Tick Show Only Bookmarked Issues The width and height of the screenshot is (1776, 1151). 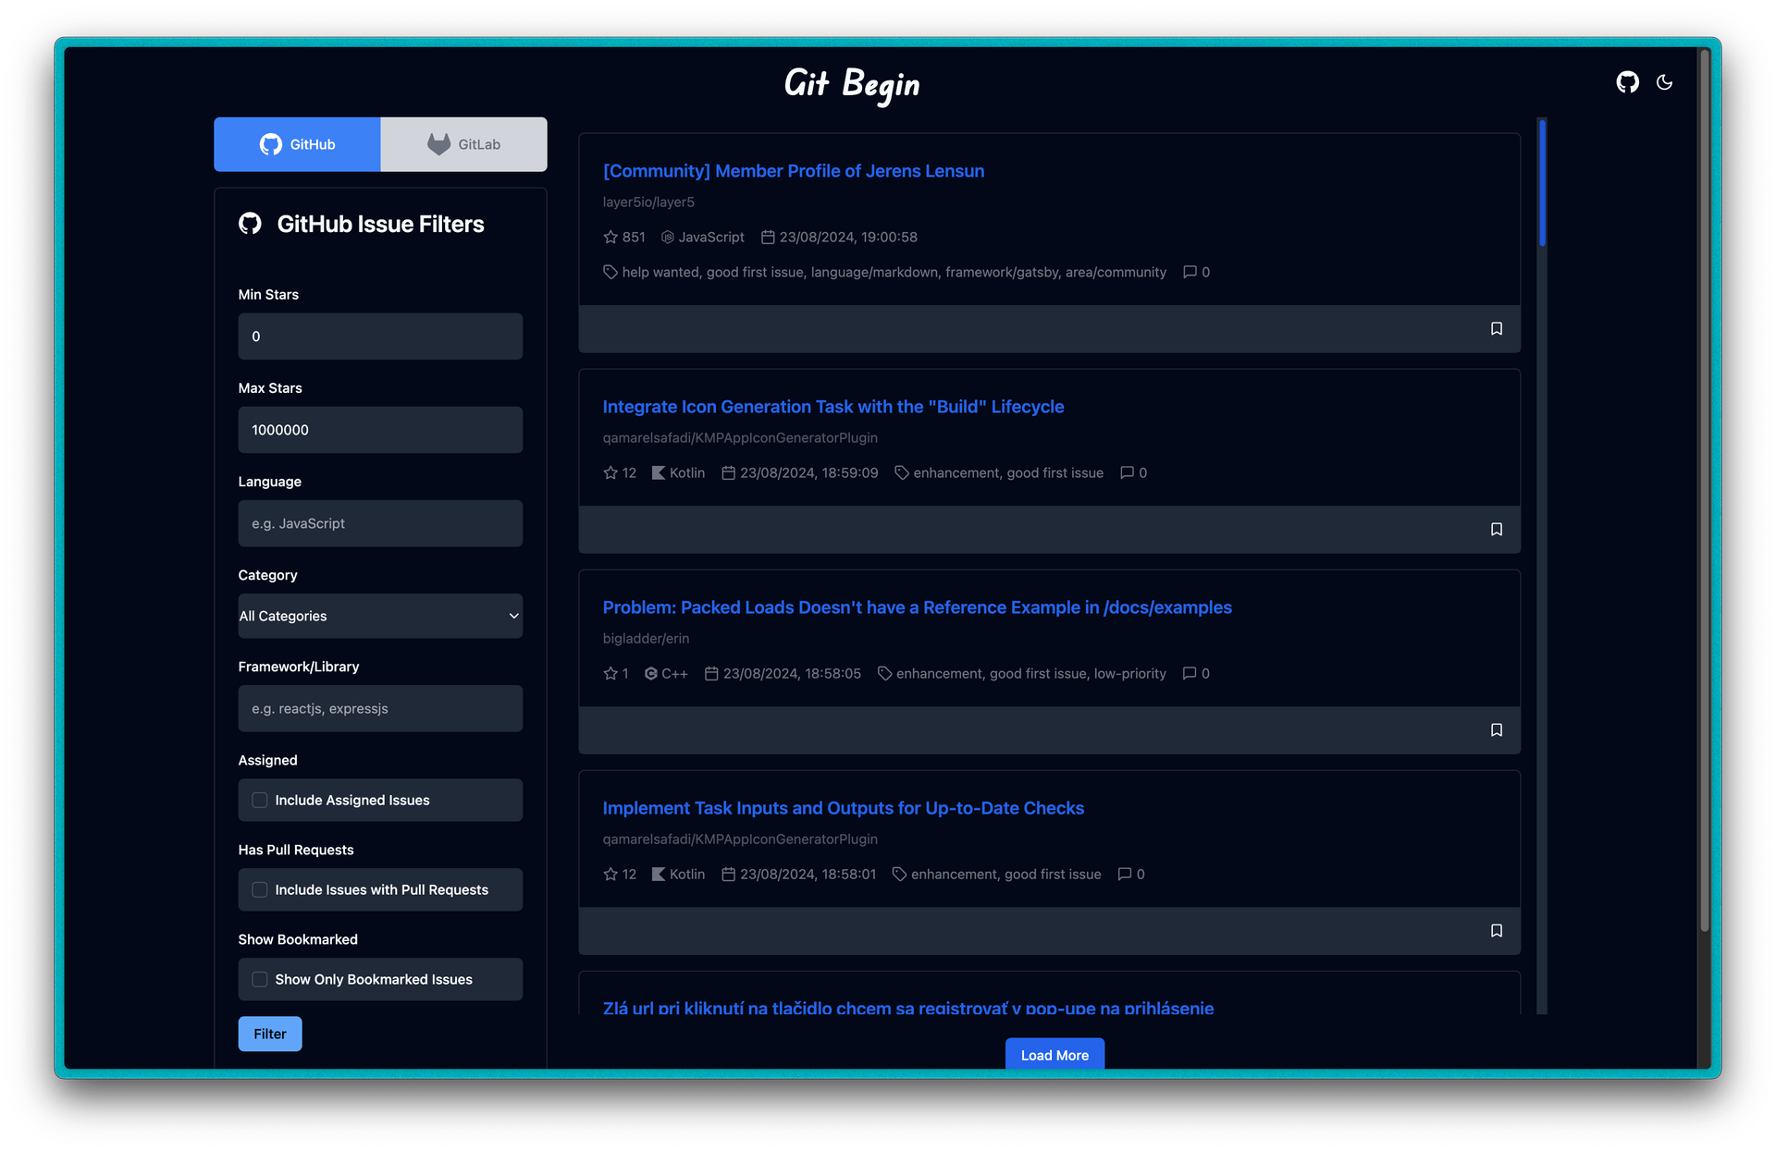260,979
